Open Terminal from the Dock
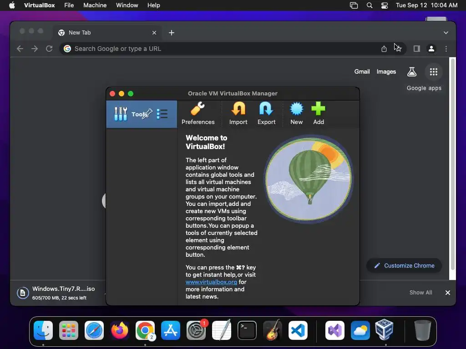Screen dimensions: 466x349 click(247, 330)
